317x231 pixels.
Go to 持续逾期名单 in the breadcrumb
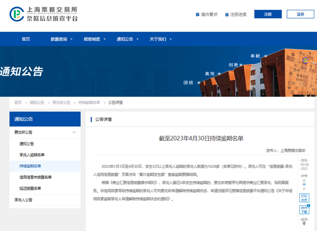coord(89,103)
